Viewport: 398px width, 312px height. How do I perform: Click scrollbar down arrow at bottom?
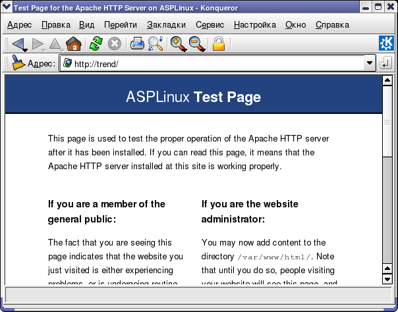387,279
